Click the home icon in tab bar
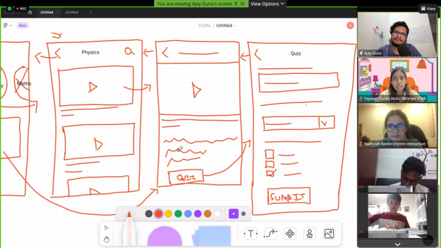Screen dimensions: 441x248 (x=30, y=12)
